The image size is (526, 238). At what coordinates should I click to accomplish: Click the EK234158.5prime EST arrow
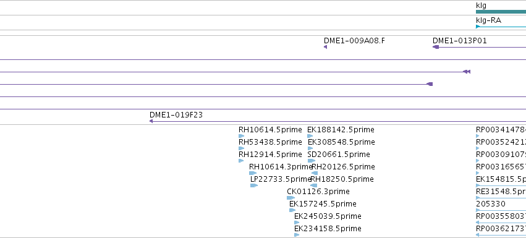tap(297, 235)
